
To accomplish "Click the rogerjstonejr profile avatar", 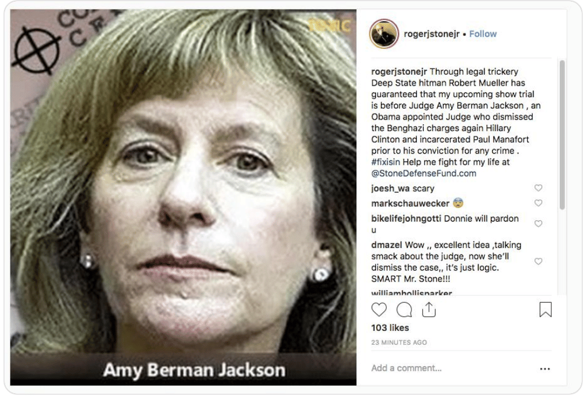I will [384, 34].
